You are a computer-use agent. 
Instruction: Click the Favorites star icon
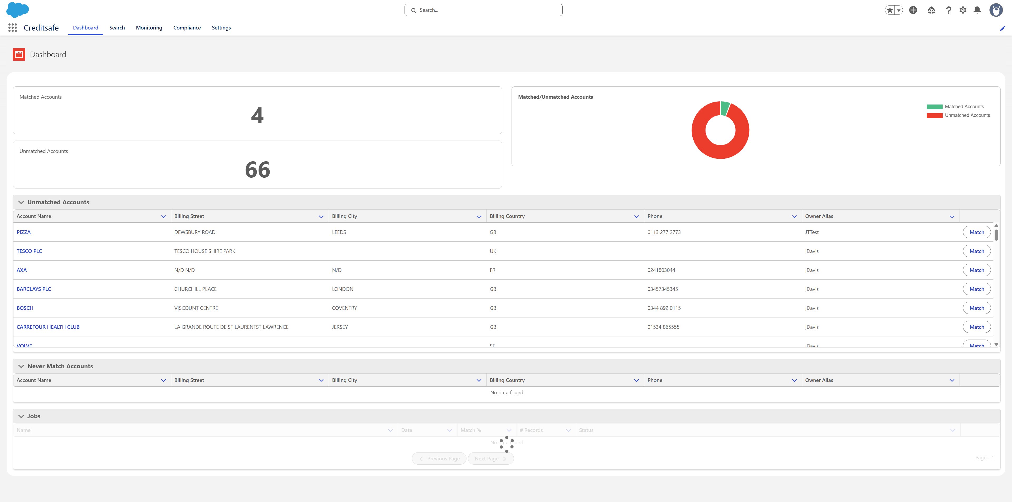click(890, 10)
